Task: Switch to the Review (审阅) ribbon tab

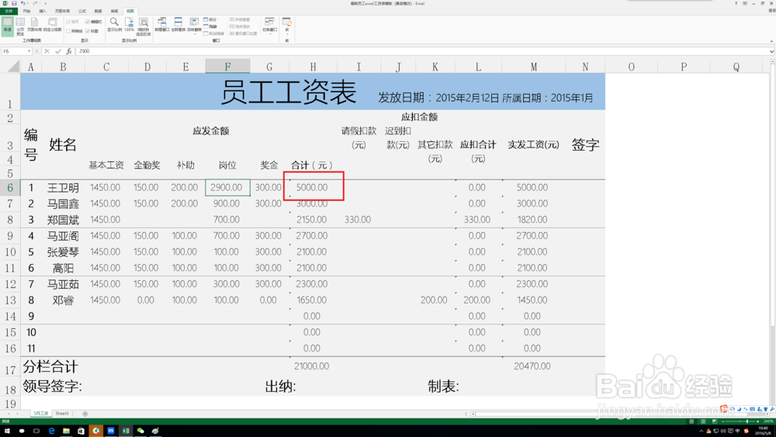Action: point(114,11)
